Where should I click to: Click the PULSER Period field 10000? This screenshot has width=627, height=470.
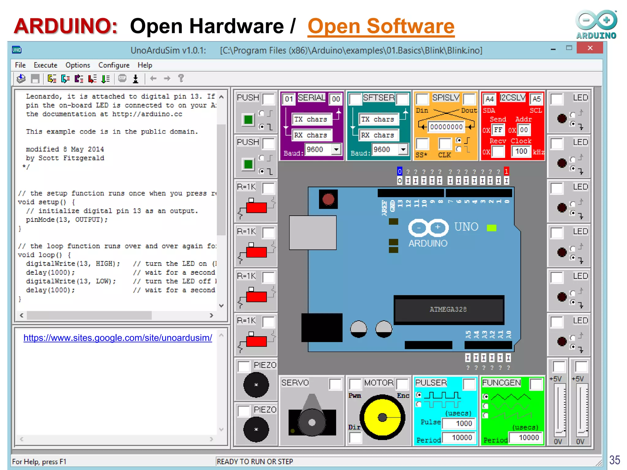[460, 438]
